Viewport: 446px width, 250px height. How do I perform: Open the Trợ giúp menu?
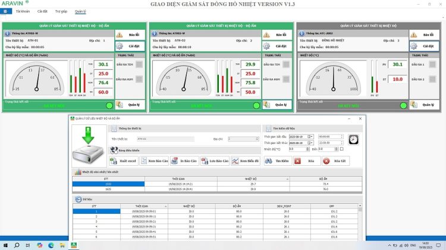[61, 11]
